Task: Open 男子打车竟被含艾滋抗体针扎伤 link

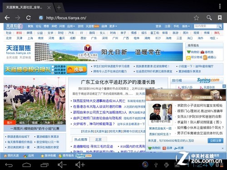Action: [200, 133]
